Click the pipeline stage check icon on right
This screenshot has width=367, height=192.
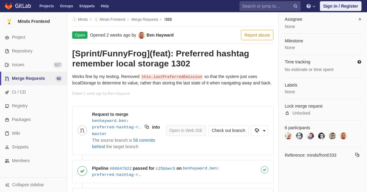tap(265, 170)
